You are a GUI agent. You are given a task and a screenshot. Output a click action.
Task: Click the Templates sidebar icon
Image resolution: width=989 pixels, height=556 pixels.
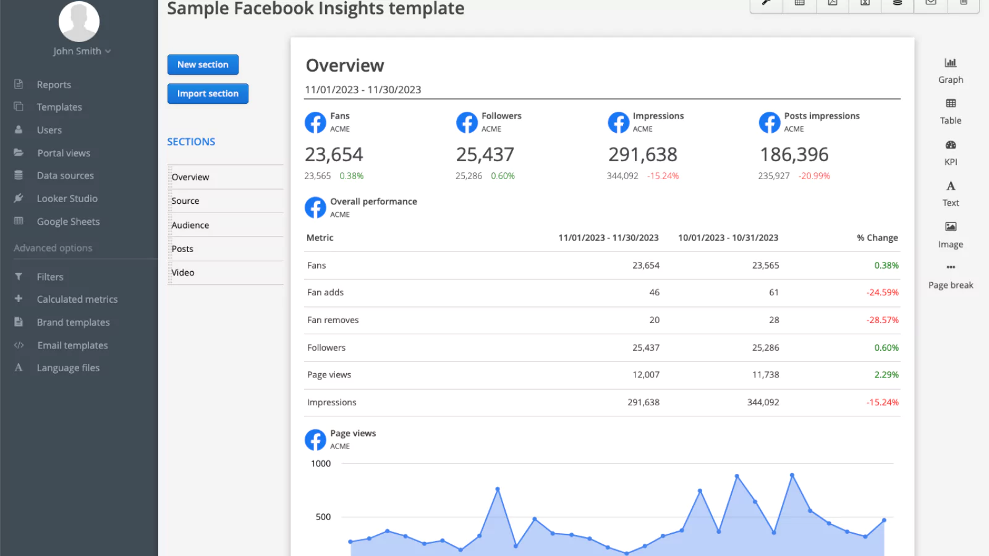coord(19,106)
